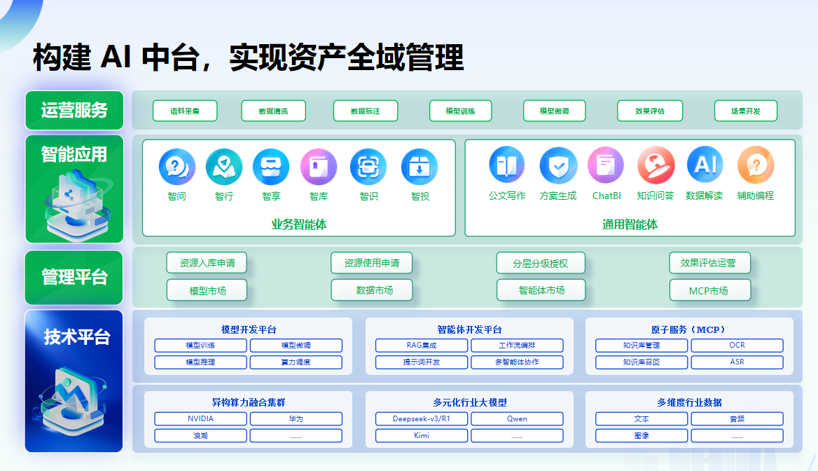The width and height of the screenshot is (818, 471).
Task: Launch the 公文写作 document icon
Action: (507, 165)
